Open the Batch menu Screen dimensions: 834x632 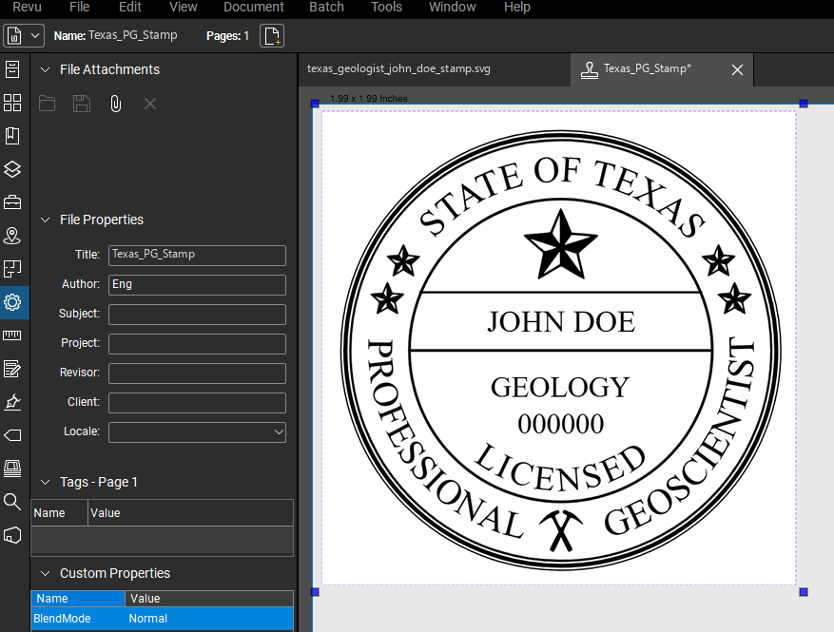[326, 7]
